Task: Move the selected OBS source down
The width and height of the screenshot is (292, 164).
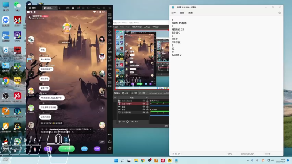Action: [x=137, y=122]
